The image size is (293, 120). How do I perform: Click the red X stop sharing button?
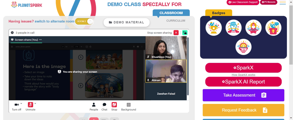(176, 33)
